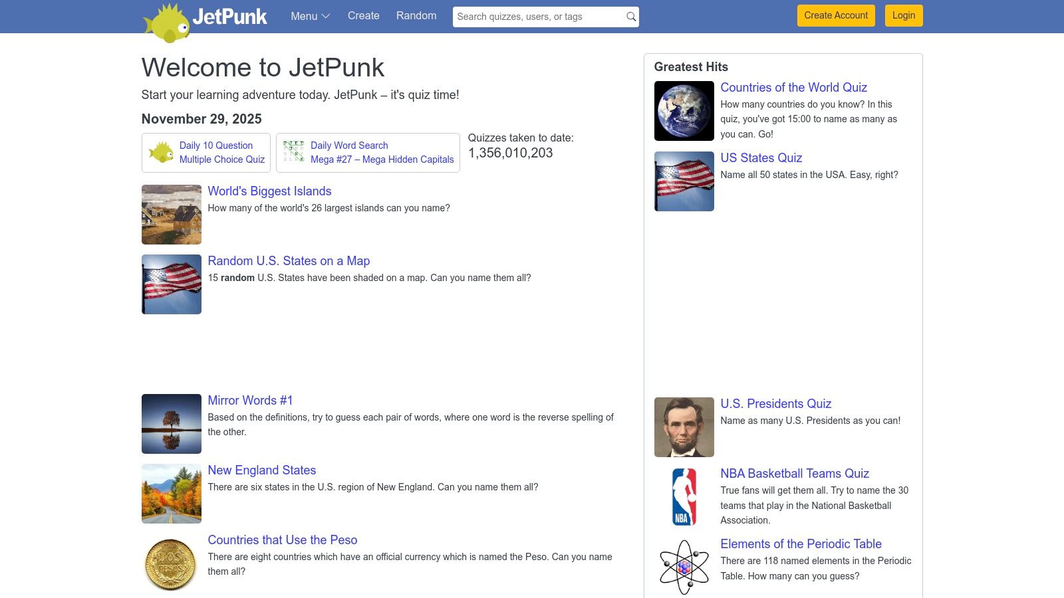Screen dimensions: 1064x598
Task: Click the peso coin image
Action: click(x=170, y=563)
